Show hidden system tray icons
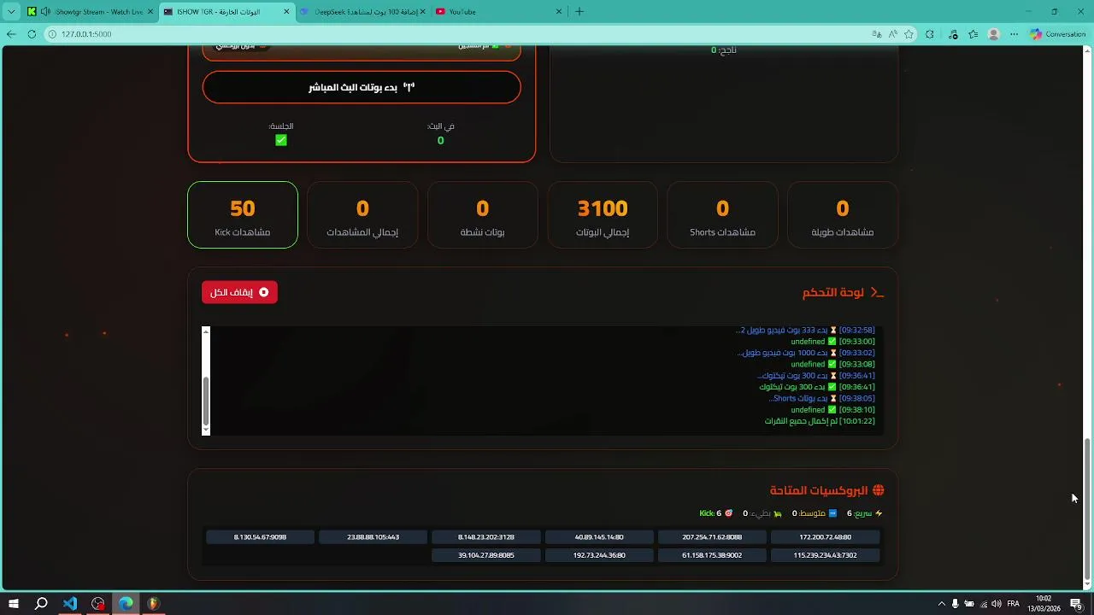Image resolution: width=1094 pixels, height=615 pixels. coord(942,604)
